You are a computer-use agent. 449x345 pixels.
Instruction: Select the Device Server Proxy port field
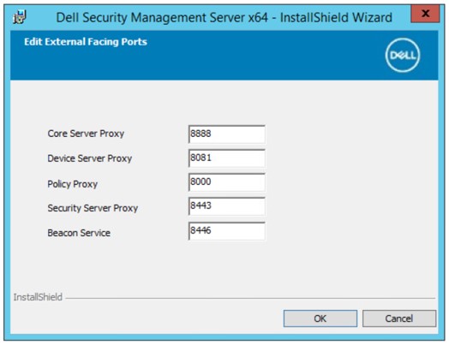pos(226,158)
